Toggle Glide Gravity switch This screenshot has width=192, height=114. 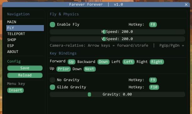click(x=52, y=87)
